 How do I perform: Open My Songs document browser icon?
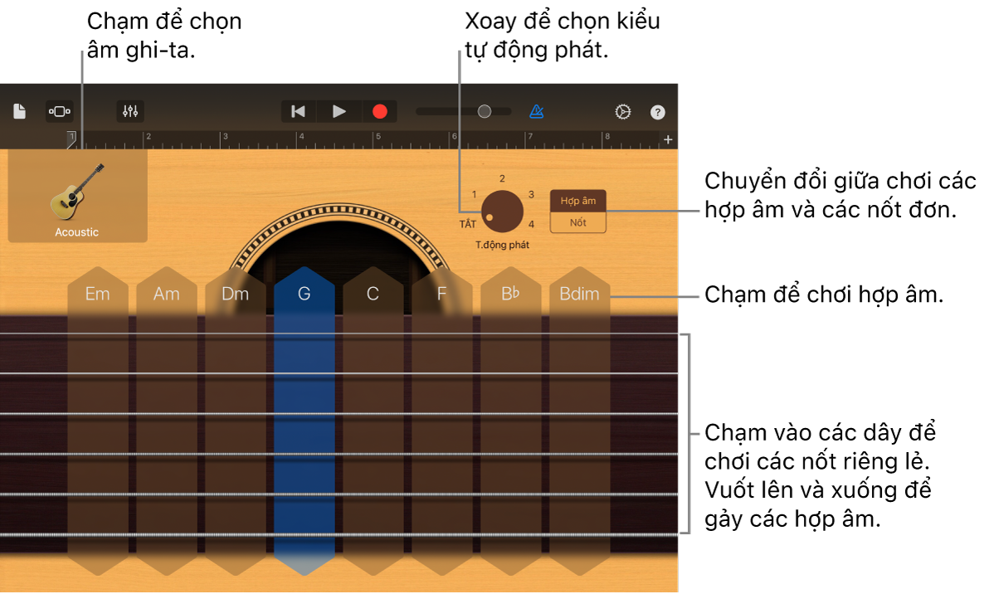(20, 111)
